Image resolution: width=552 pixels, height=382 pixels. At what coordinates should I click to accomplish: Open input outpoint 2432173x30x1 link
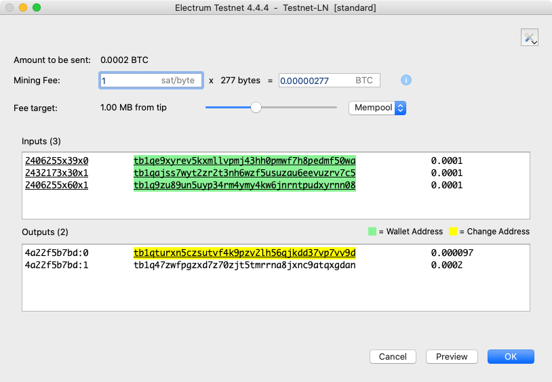57,173
